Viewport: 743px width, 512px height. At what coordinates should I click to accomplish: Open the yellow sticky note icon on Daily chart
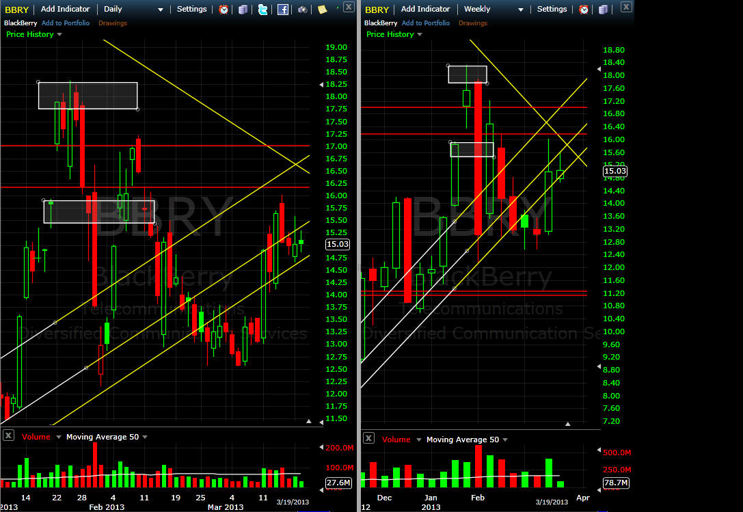point(322,10)
